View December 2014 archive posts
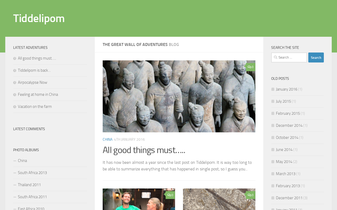 [289, 125]
